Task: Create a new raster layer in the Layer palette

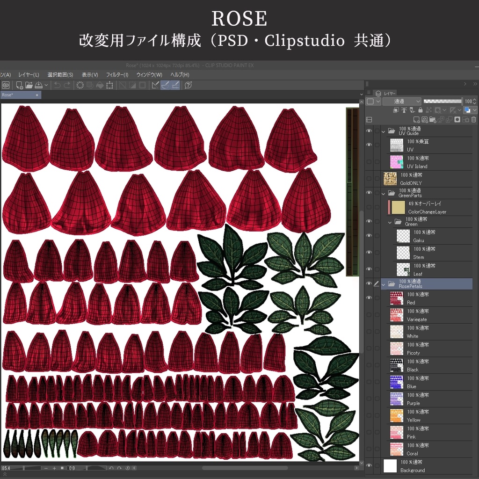Action: point(417,120)
